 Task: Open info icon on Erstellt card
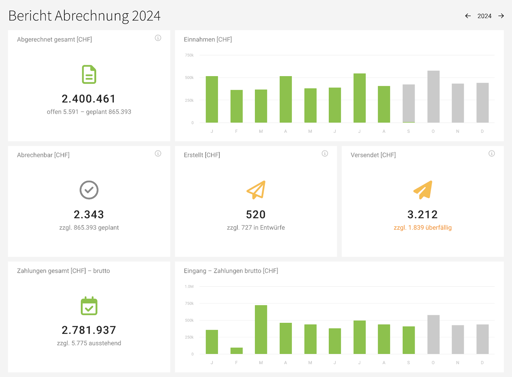click(325, 153)
